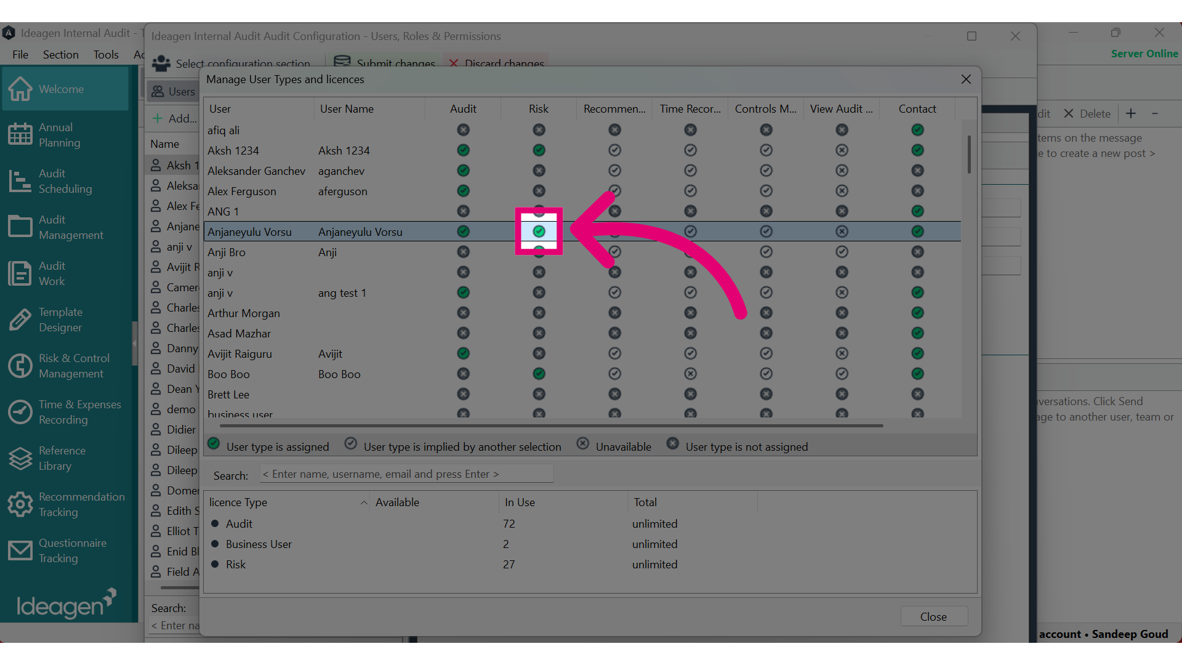Open Risk & Control Management icon
This screenshot has height=665, width=1182.
tap(20, 366)
